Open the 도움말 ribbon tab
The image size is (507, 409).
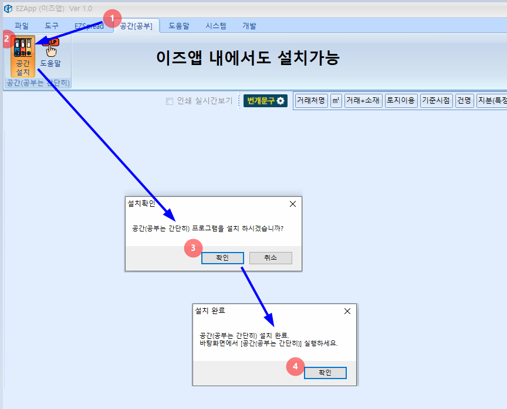tap(179, 26)
